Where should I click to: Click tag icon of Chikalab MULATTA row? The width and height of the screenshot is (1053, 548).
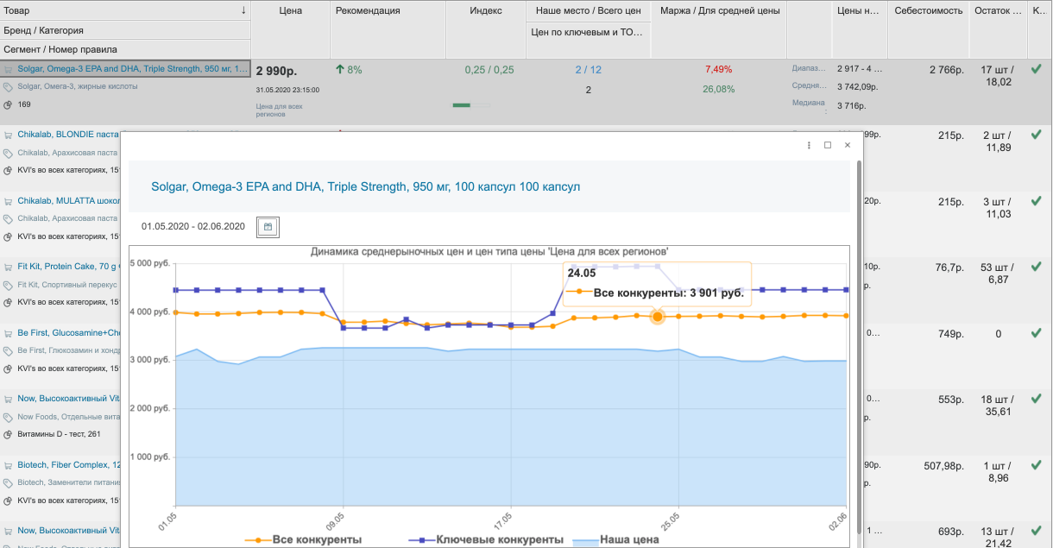pos(8,219)
